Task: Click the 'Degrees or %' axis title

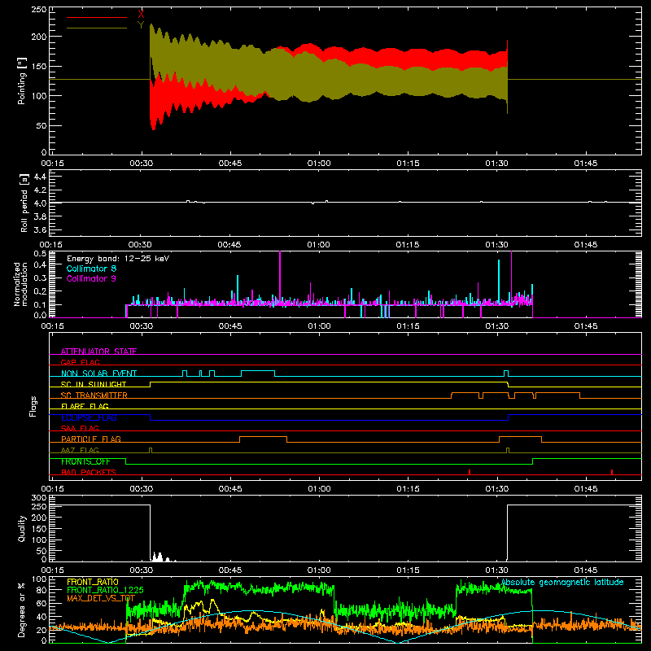Action: coord(22,609)
